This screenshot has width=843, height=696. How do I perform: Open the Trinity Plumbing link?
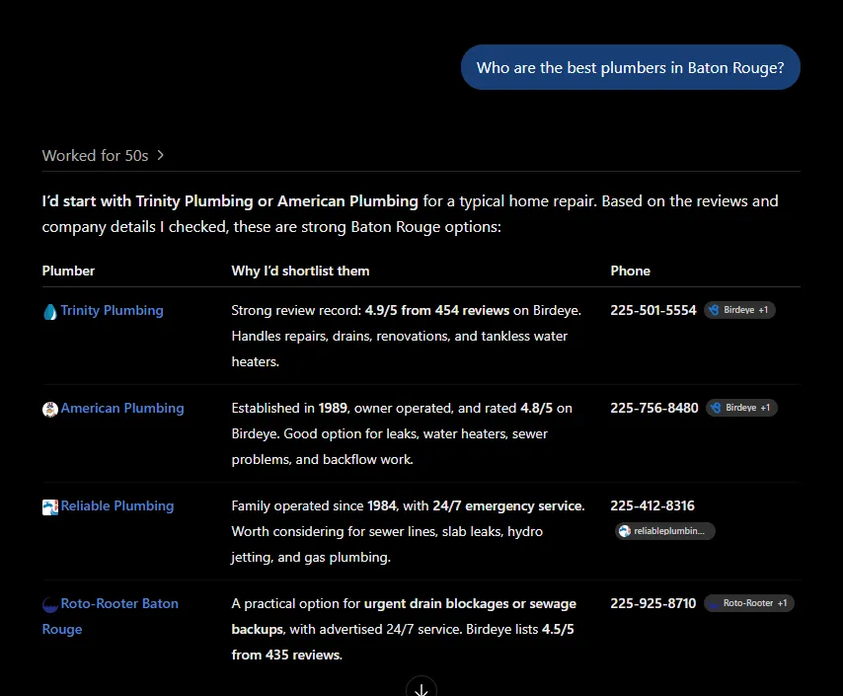pyautogui.click(x=112, y=310)
